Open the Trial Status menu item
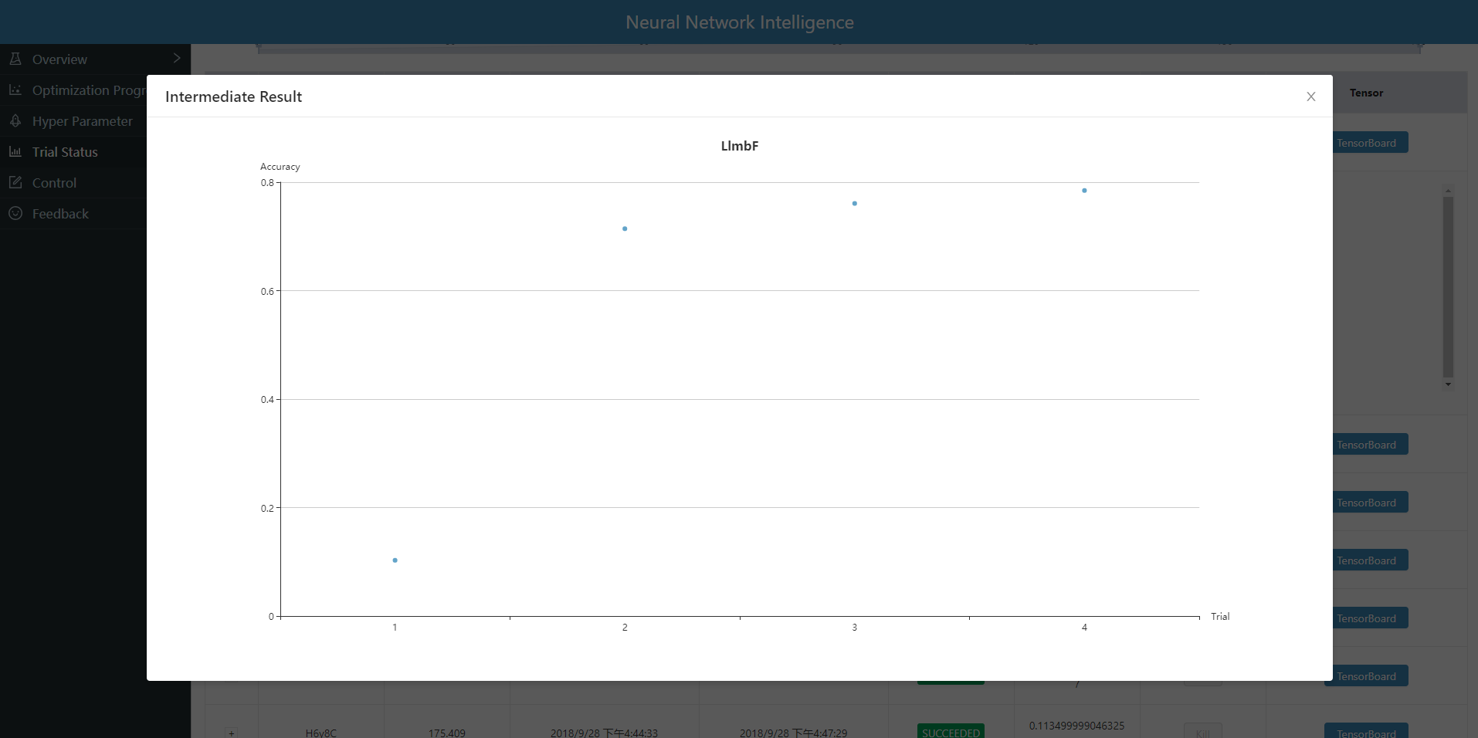Screen dimensions: 1478x738 (65, 152)
